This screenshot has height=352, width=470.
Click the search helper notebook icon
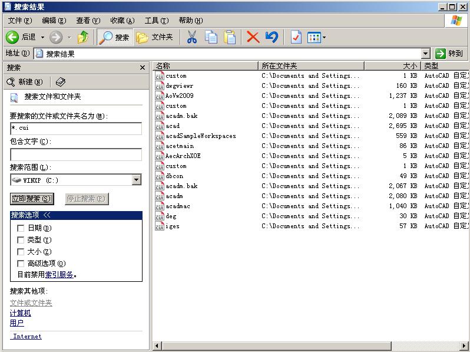pyautogui.click(x=61, y=81)
